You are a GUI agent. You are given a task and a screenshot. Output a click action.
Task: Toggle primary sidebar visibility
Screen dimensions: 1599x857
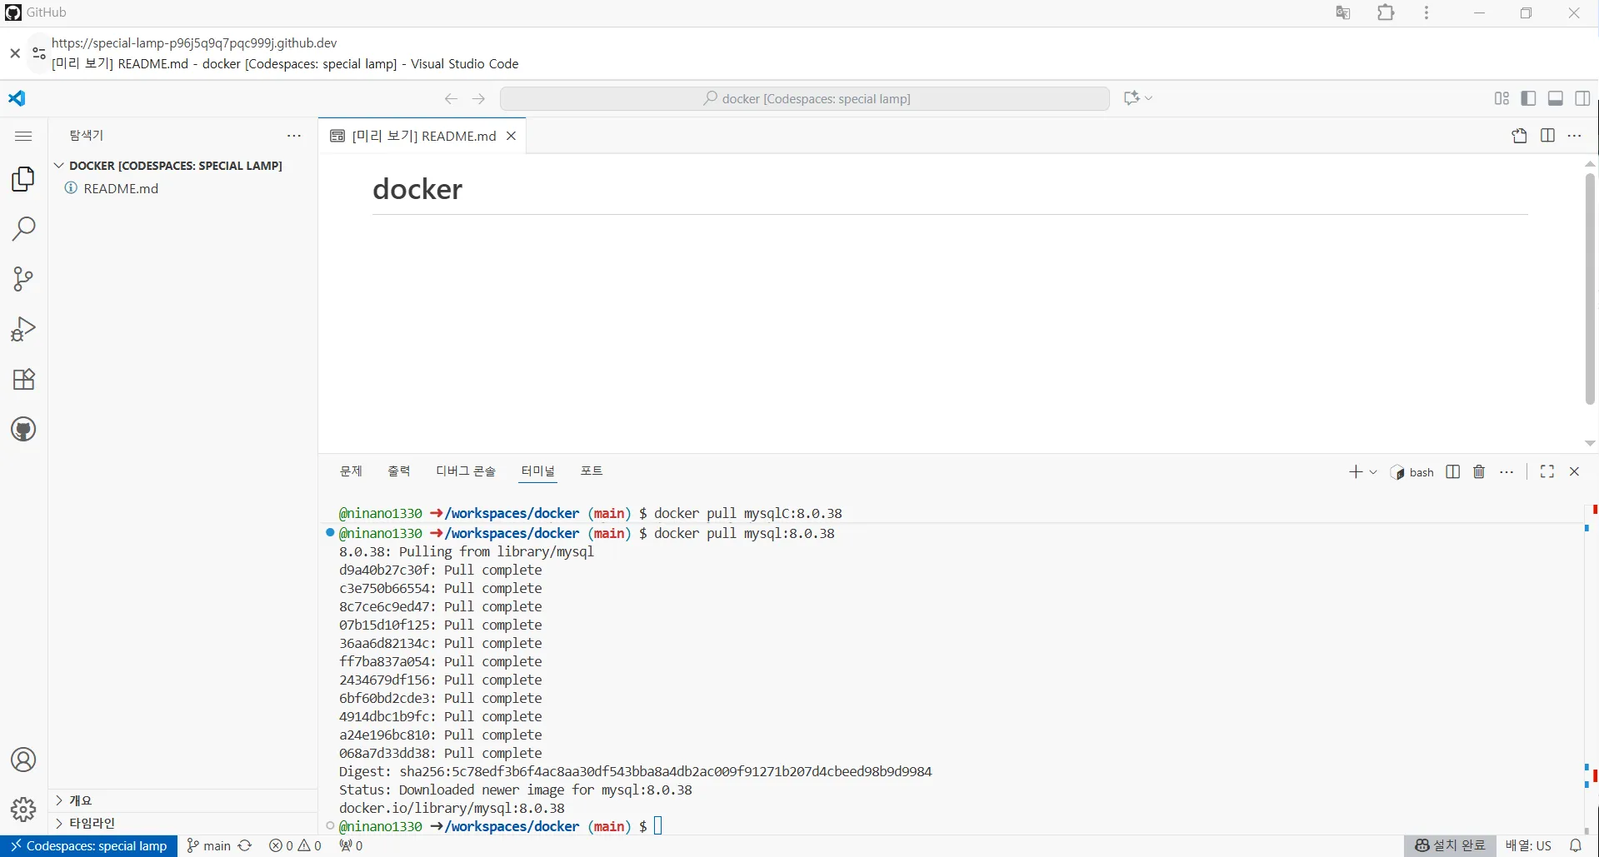[1528, 98]
